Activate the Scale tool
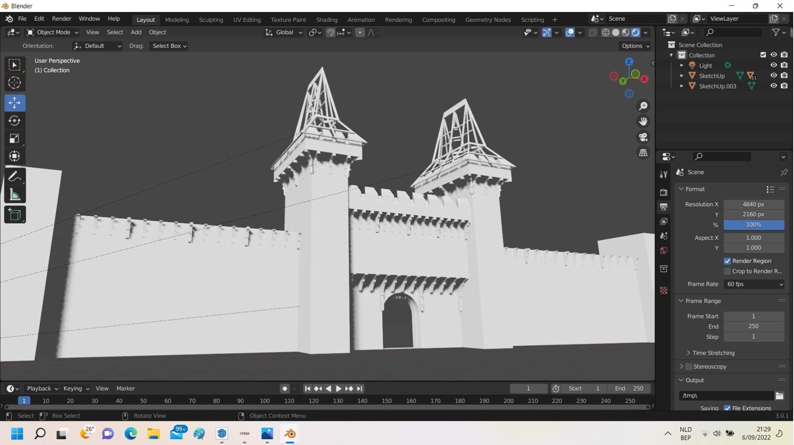794x445 pixels. tap(14, 139)
